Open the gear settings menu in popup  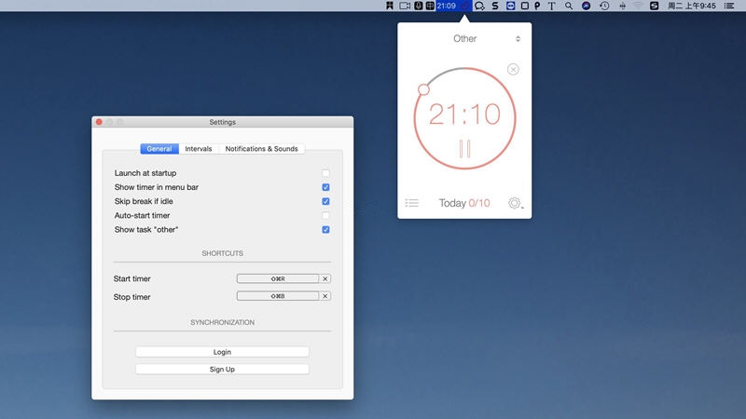click(515, 203)
